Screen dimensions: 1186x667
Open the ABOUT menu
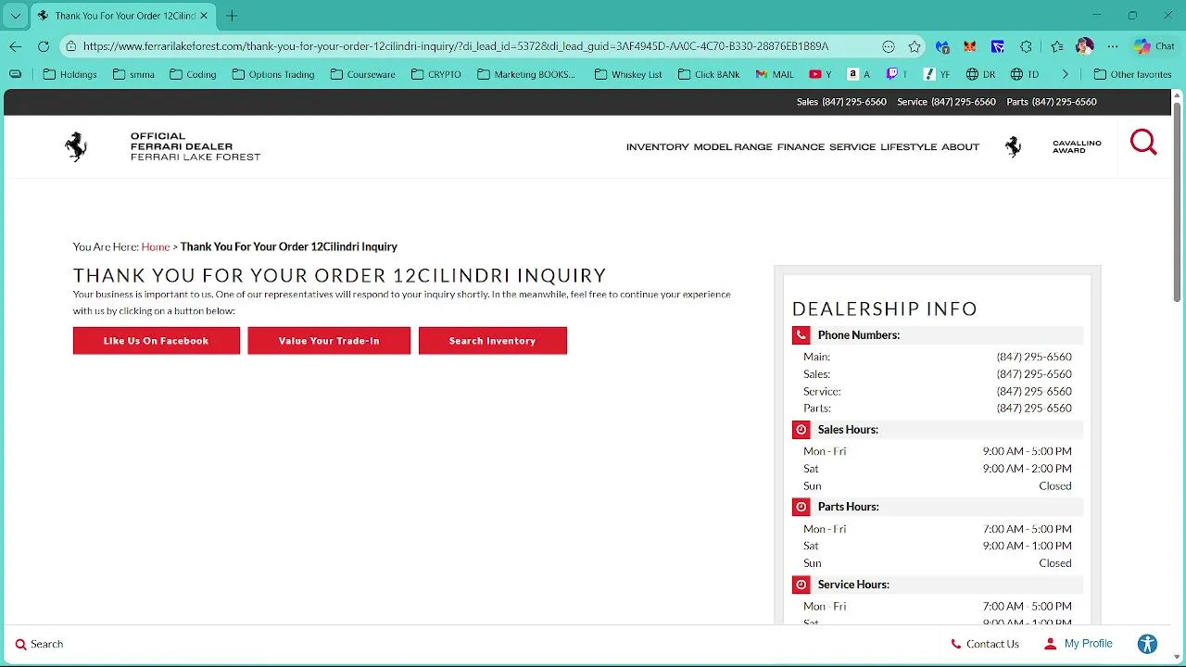960,147
